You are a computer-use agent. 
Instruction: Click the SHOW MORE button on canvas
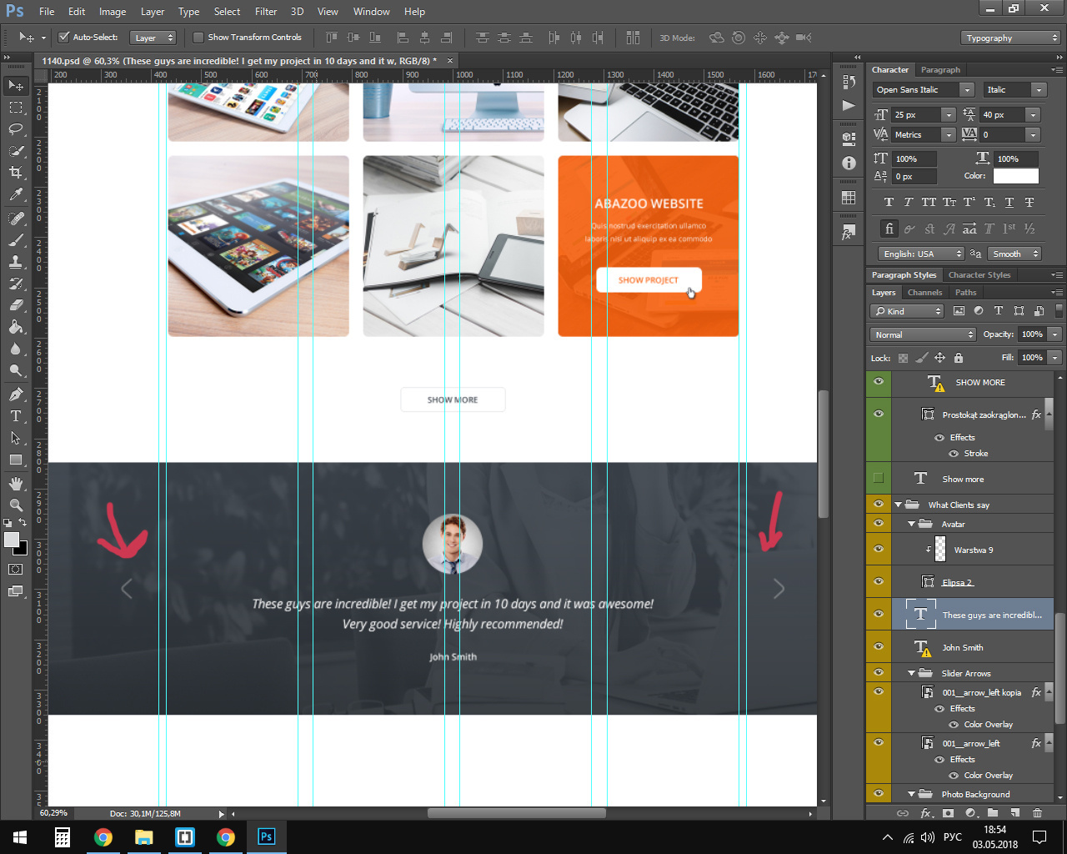(x=453, y=399)
